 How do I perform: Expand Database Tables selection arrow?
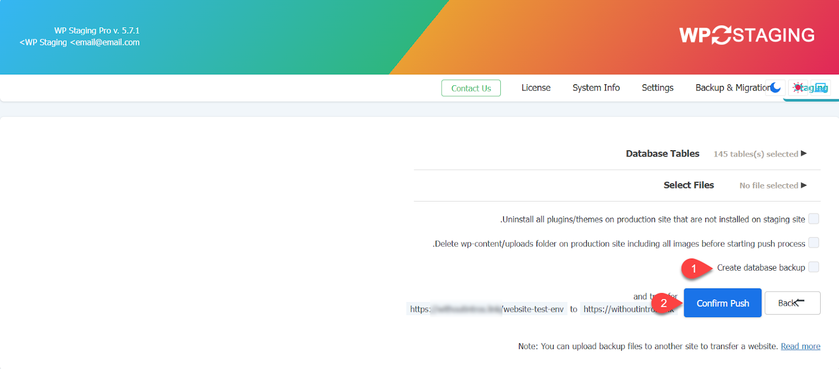click(x=804, y=153)
